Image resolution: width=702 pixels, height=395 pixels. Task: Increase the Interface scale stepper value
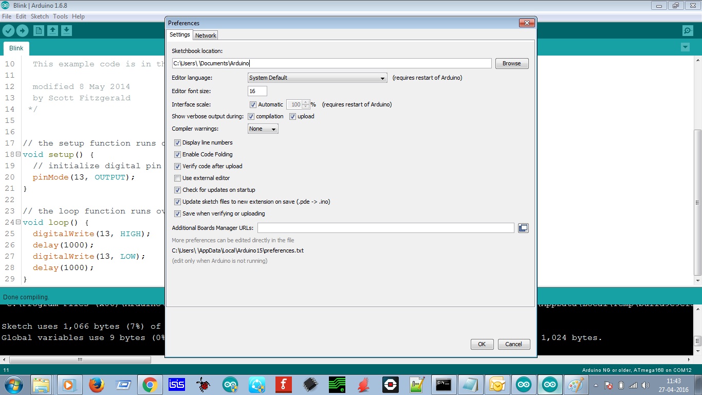coord(306,102)
